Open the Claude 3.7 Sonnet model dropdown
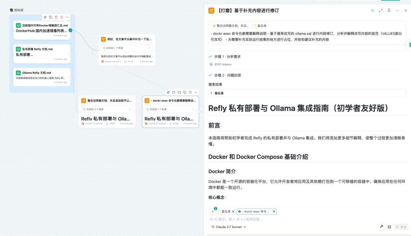This screenshot has height=236, width=411. click(229, 227)
